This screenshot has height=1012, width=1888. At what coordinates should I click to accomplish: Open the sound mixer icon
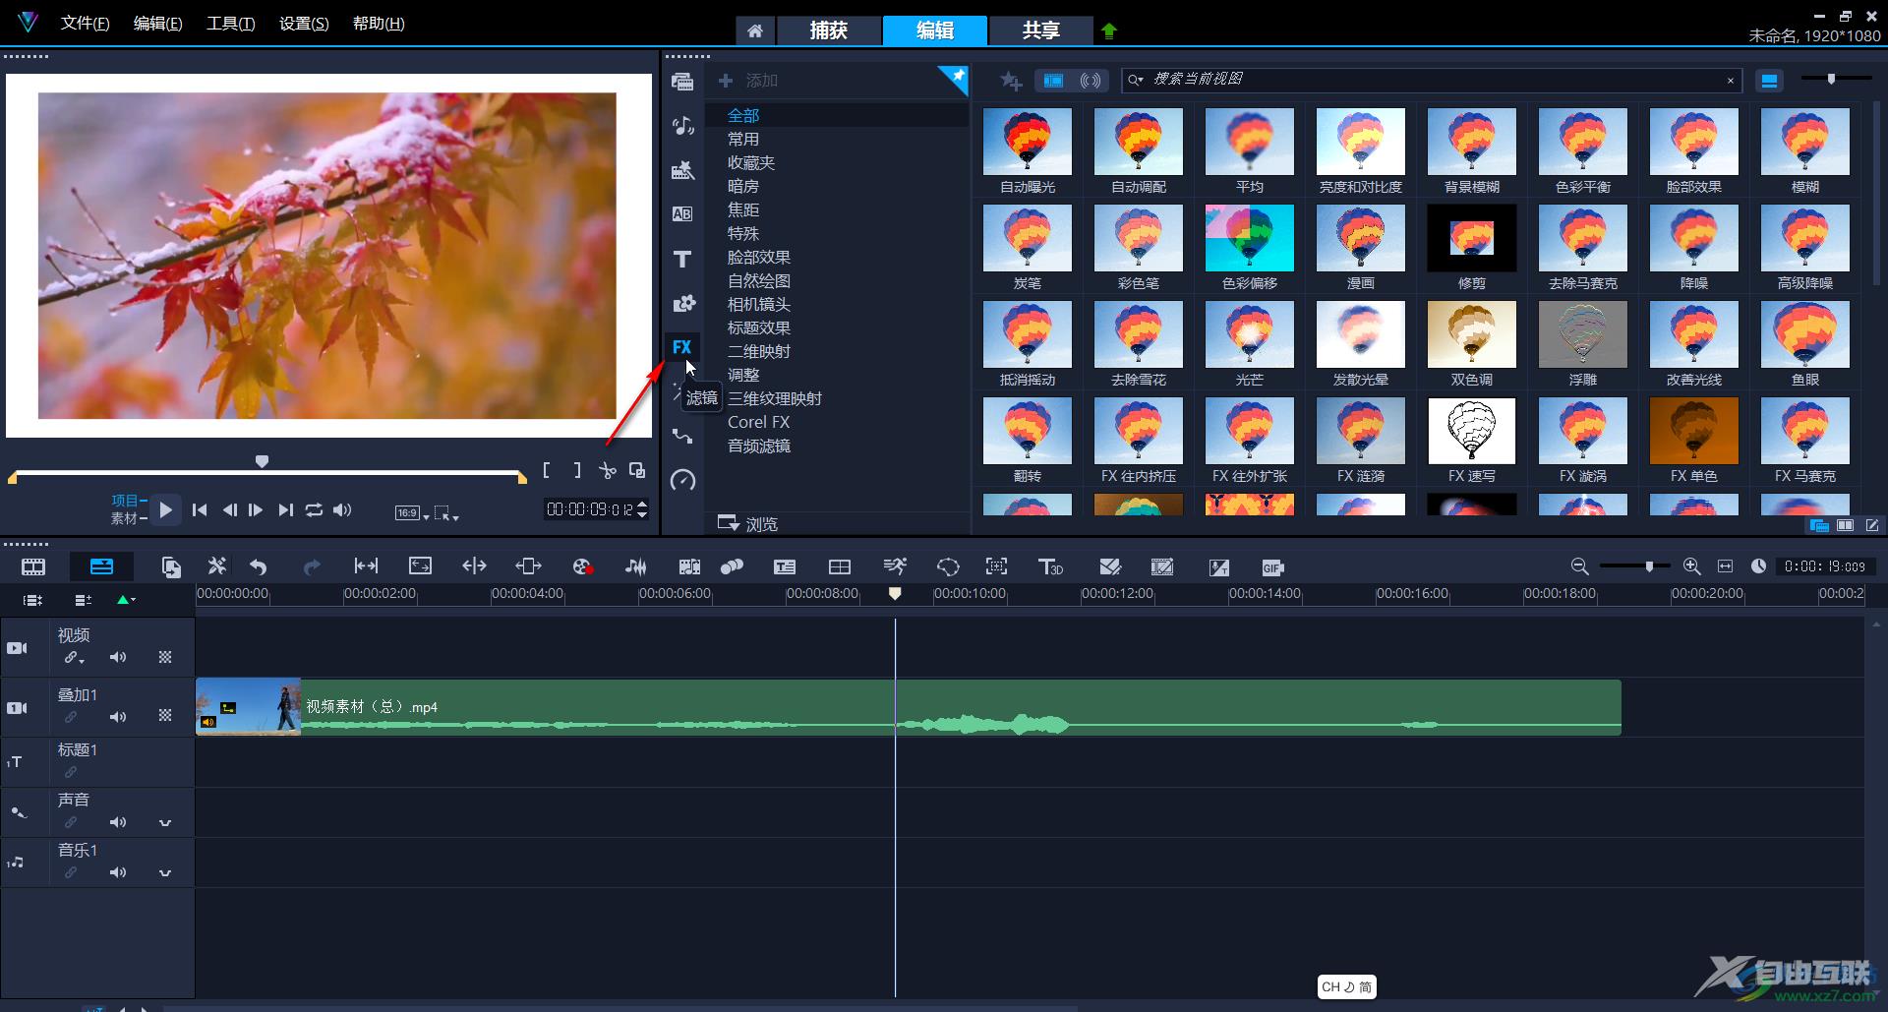(636, 566)
